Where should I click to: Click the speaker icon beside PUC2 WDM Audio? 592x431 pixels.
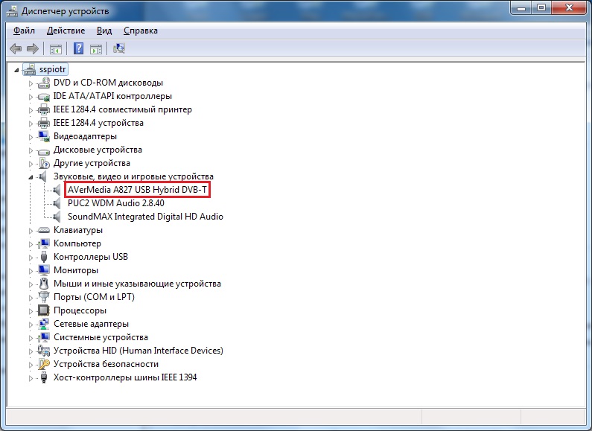[58, 203]
